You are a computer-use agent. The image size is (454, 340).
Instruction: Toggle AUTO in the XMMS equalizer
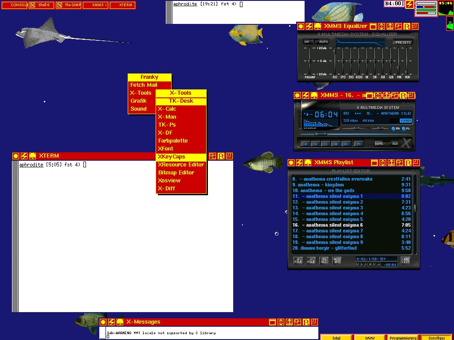click(x=323, y=42)
